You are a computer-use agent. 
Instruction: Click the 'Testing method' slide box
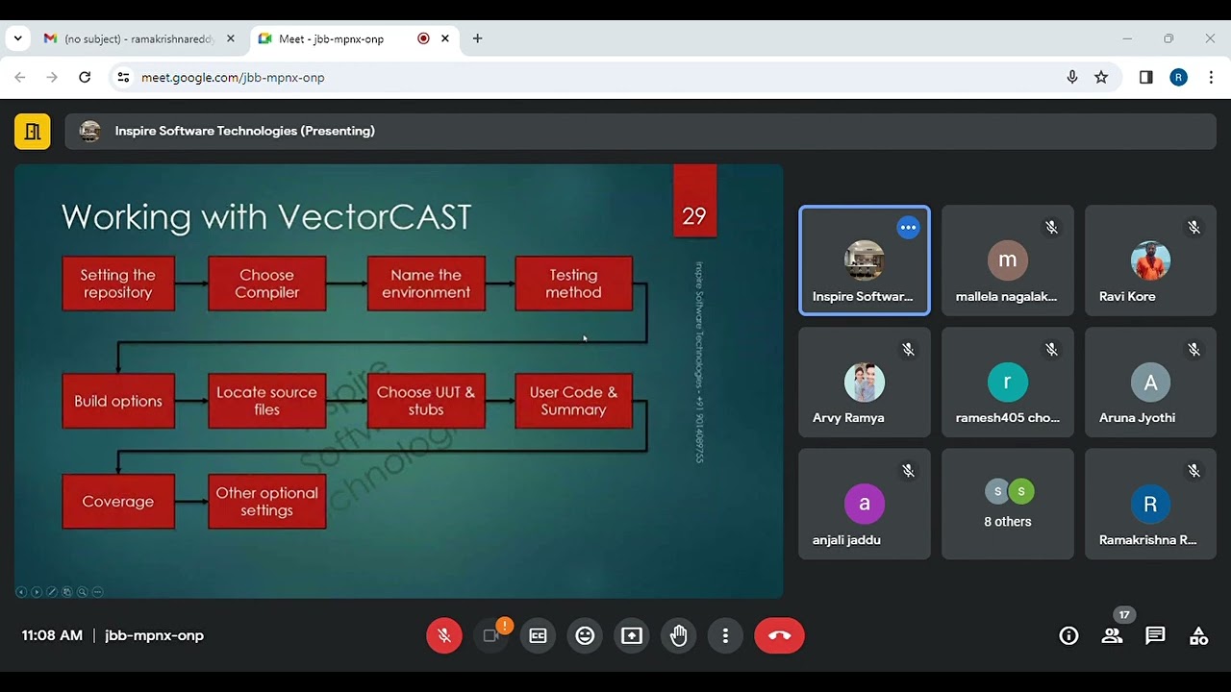tap(574, 284)
